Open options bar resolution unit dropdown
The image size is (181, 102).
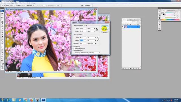pyautogui.click(x=42, y=6)
